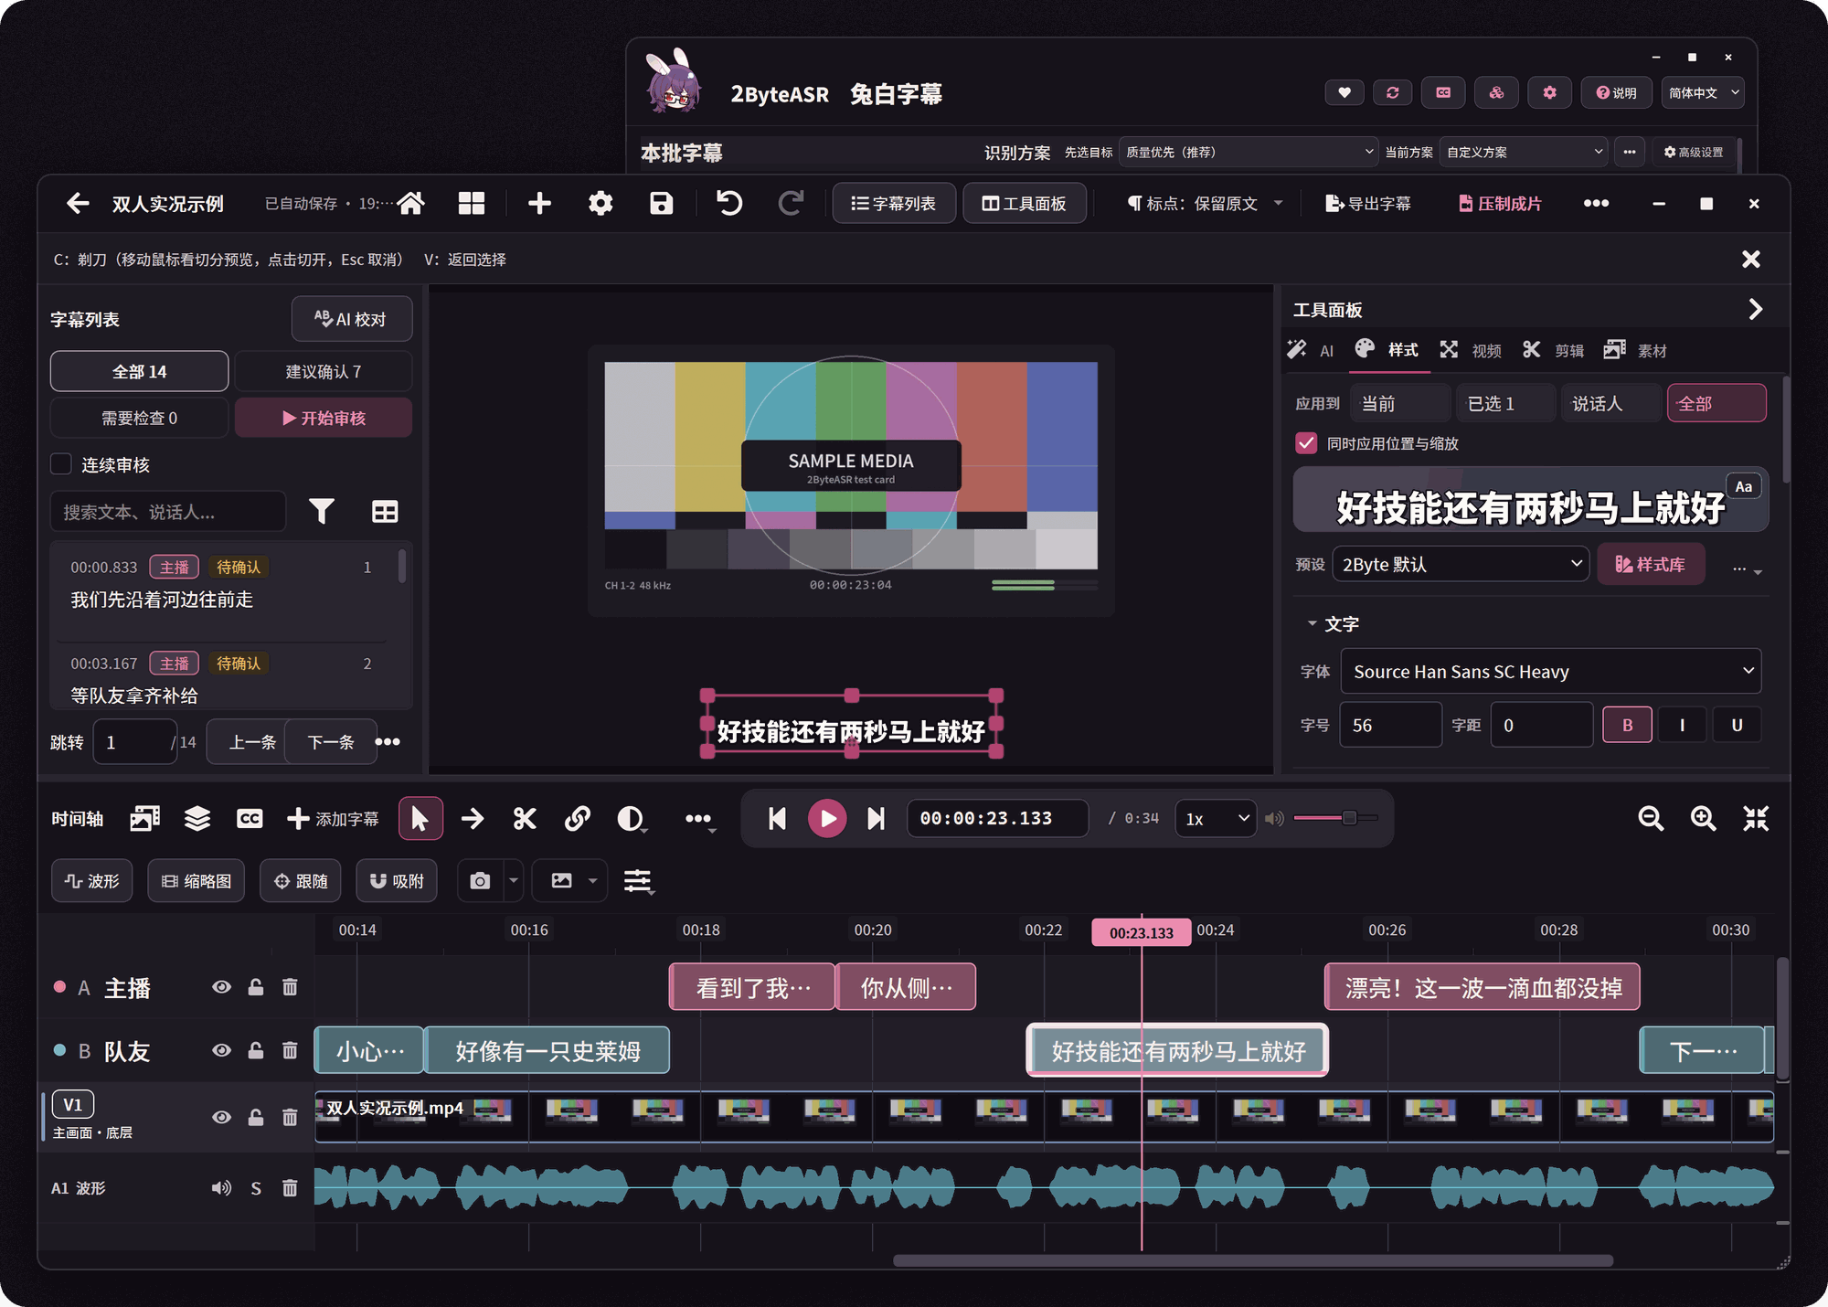Click 压制成片 button
This screenshot has height=1307, width=1828.
pyautogui.click(x=1499, y=203)
